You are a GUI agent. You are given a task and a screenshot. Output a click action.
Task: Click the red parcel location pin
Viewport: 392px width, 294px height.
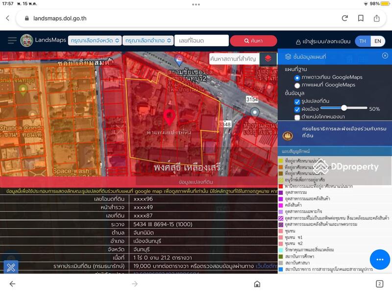[x=170, y=118]
